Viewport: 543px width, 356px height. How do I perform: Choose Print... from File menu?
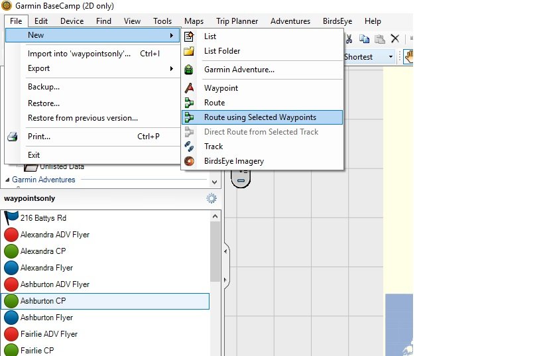click(x=92, y=137)
